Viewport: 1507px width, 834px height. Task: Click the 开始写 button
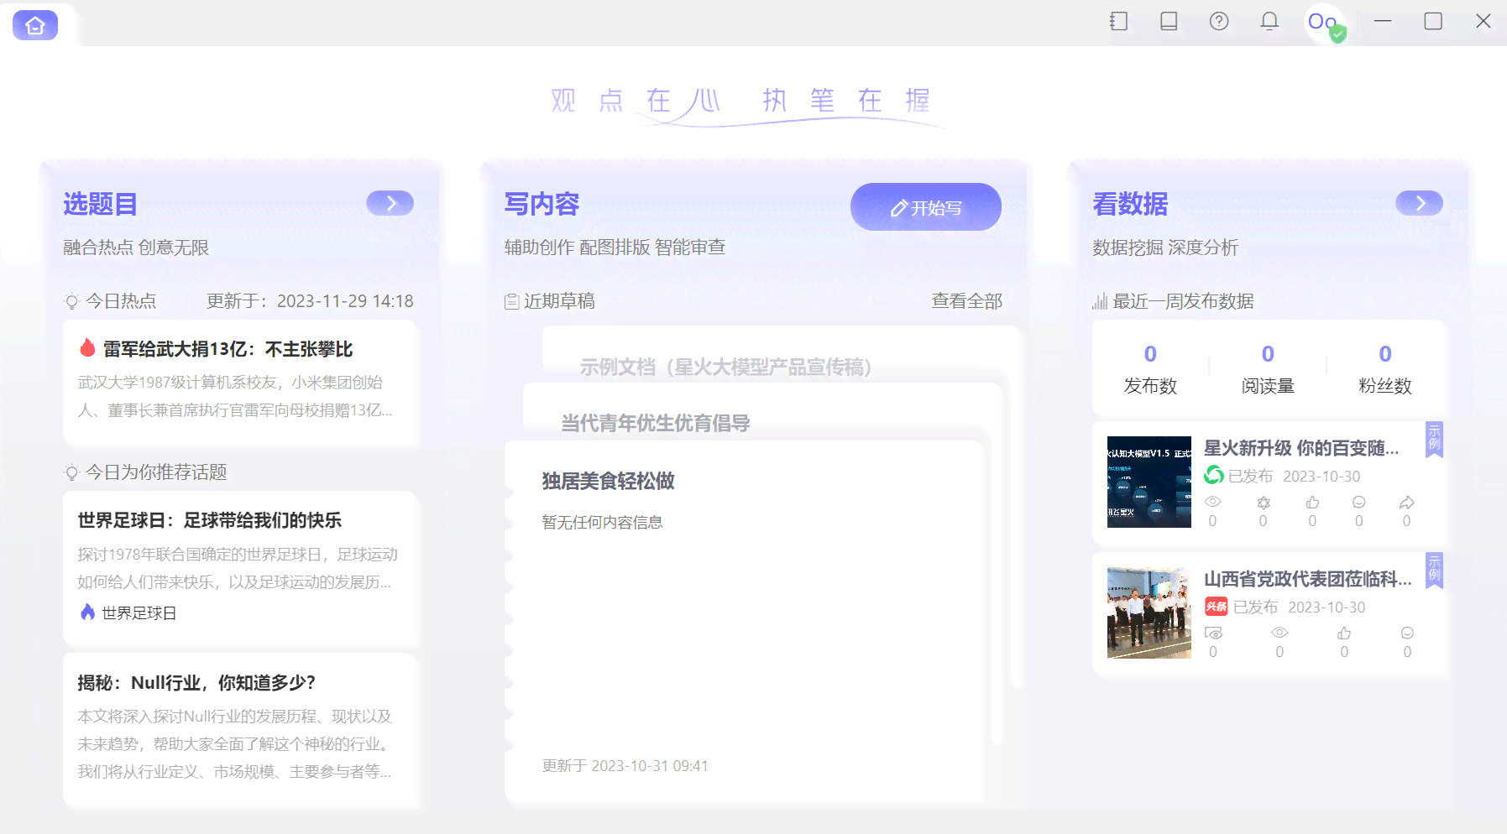pos(926,207)
